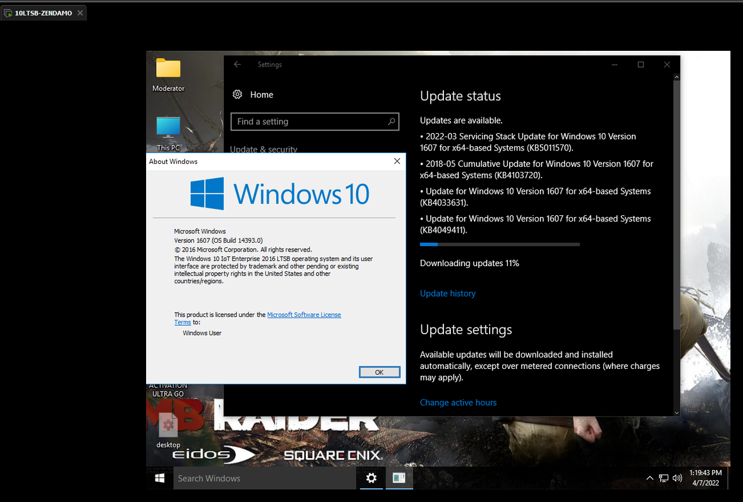
Task: Click the KB4049411 update entry
Action: pos(535,225)
